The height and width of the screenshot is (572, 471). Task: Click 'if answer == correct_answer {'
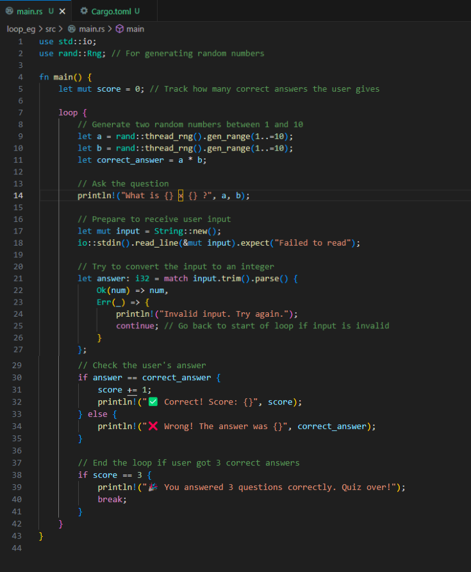149,378
